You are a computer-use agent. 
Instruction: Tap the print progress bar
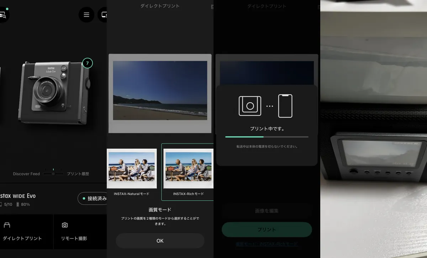tap(267, 137)
